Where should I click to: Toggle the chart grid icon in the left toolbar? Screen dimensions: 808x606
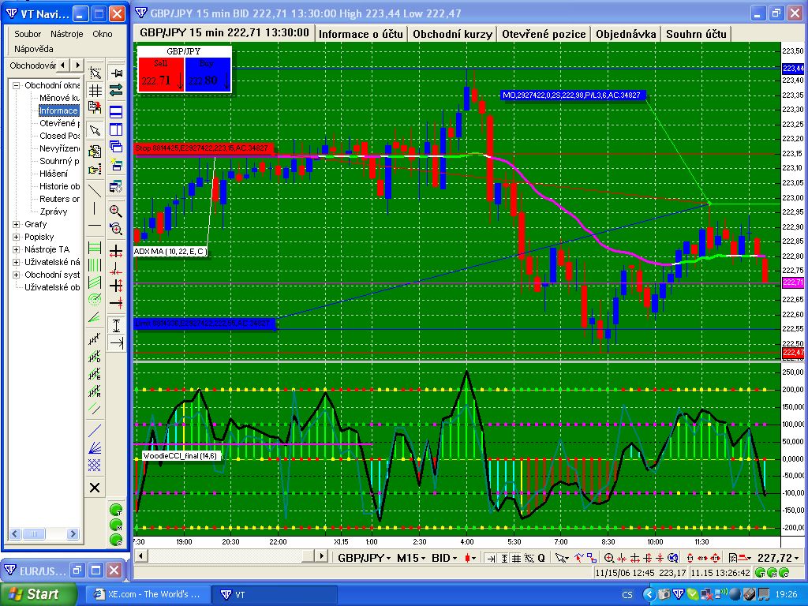click(x=95, y=92)
